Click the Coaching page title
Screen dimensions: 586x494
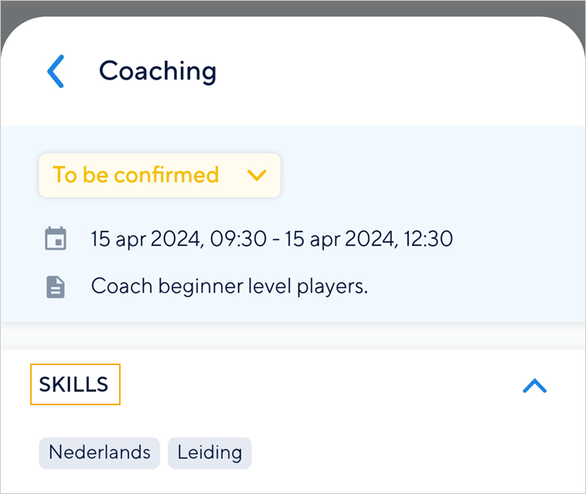(x=158, y=71)
